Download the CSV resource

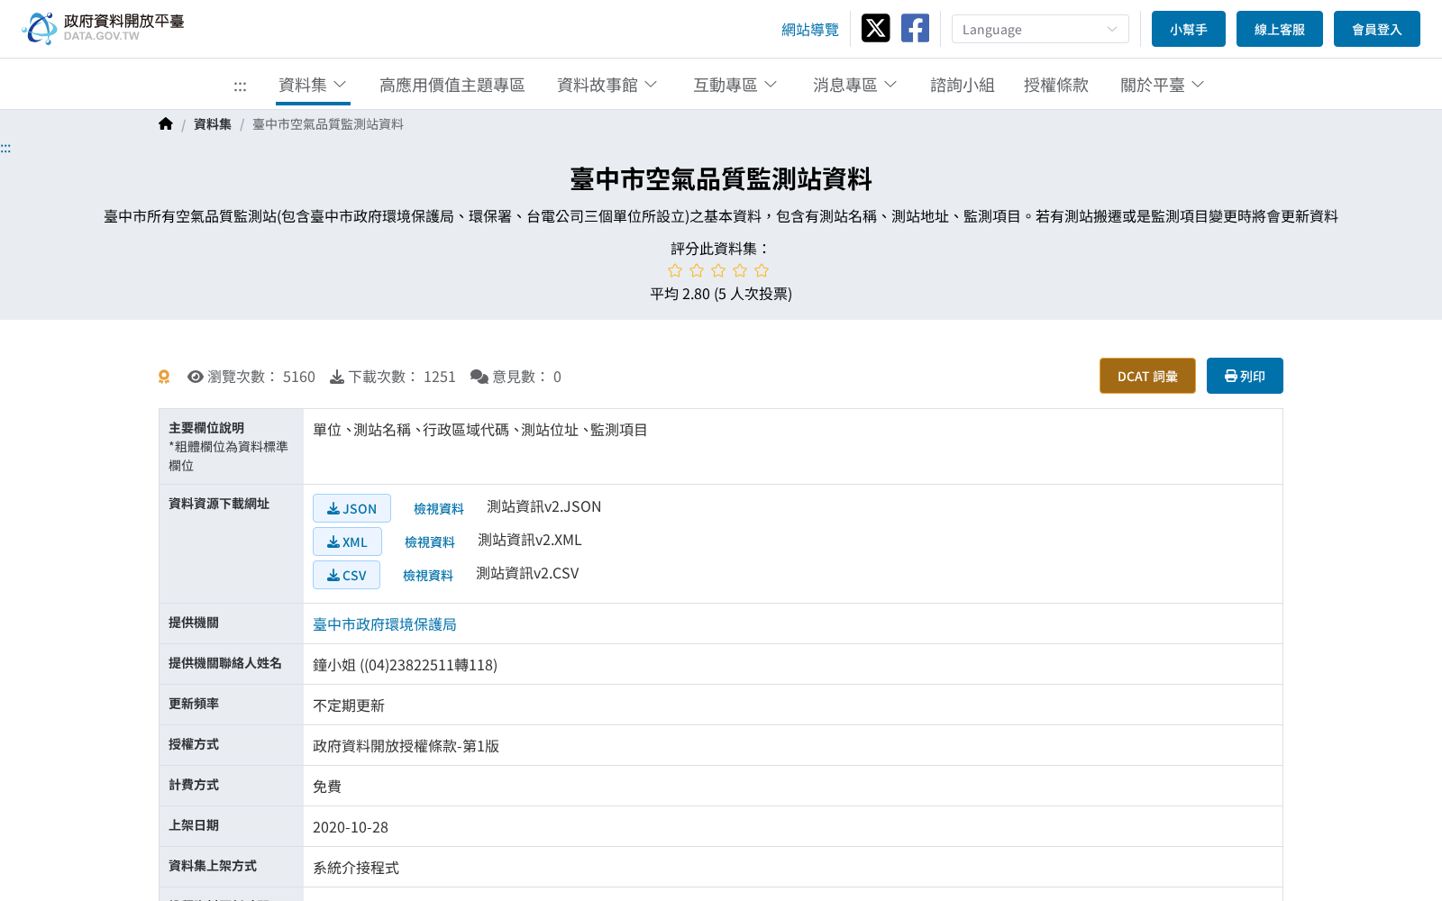pyautogui.click(x=346, y=575)
